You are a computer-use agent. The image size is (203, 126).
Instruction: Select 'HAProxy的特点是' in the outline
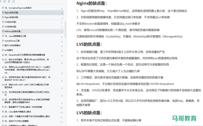pos(14,31)
